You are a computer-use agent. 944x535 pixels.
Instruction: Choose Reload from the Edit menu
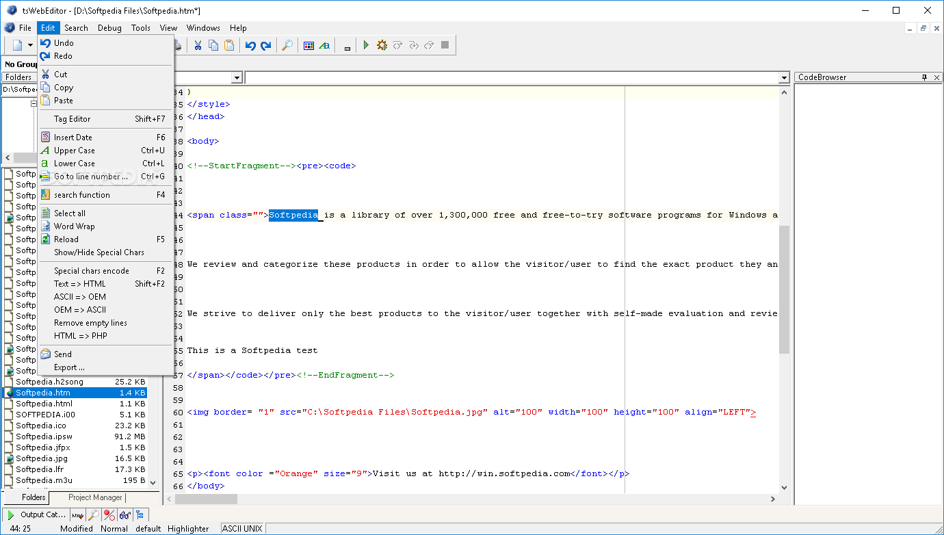click(105, 239)
